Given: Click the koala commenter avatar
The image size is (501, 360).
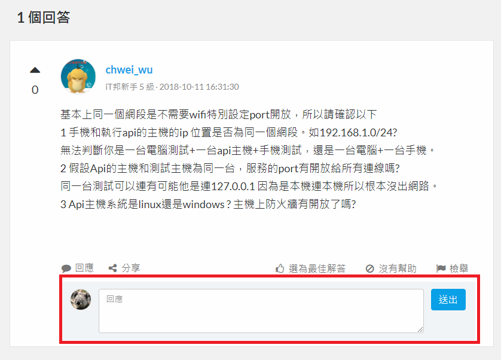Looking at the screenshot, I should pos(81,300).
